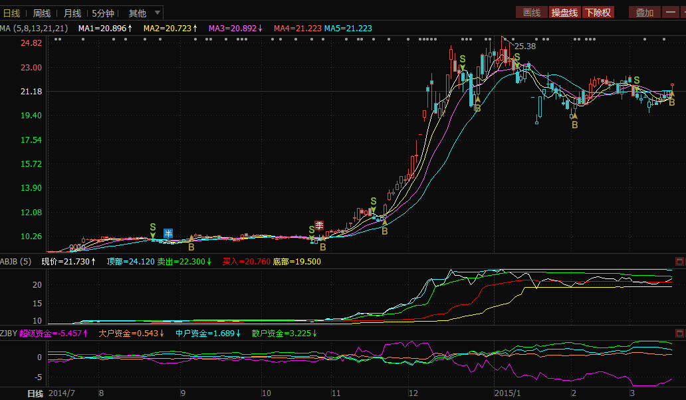Click the MA1=20.896 value

105,29
